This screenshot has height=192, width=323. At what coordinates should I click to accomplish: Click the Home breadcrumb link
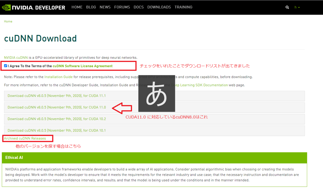point(8,22)
